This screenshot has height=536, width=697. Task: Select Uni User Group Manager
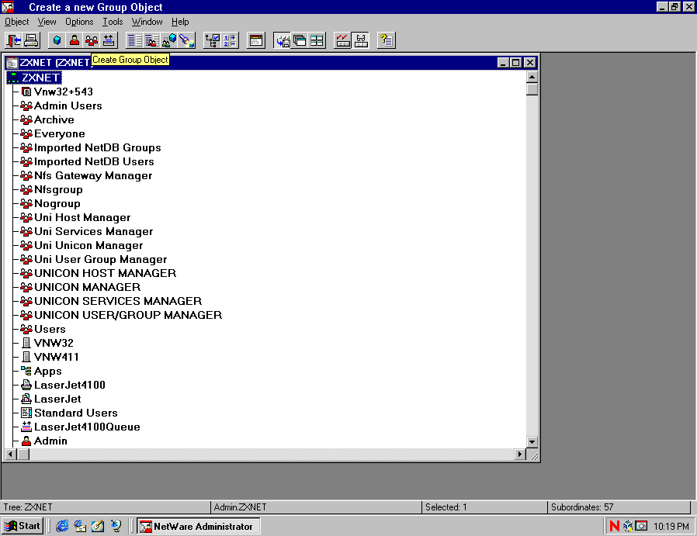click(94, 259)
